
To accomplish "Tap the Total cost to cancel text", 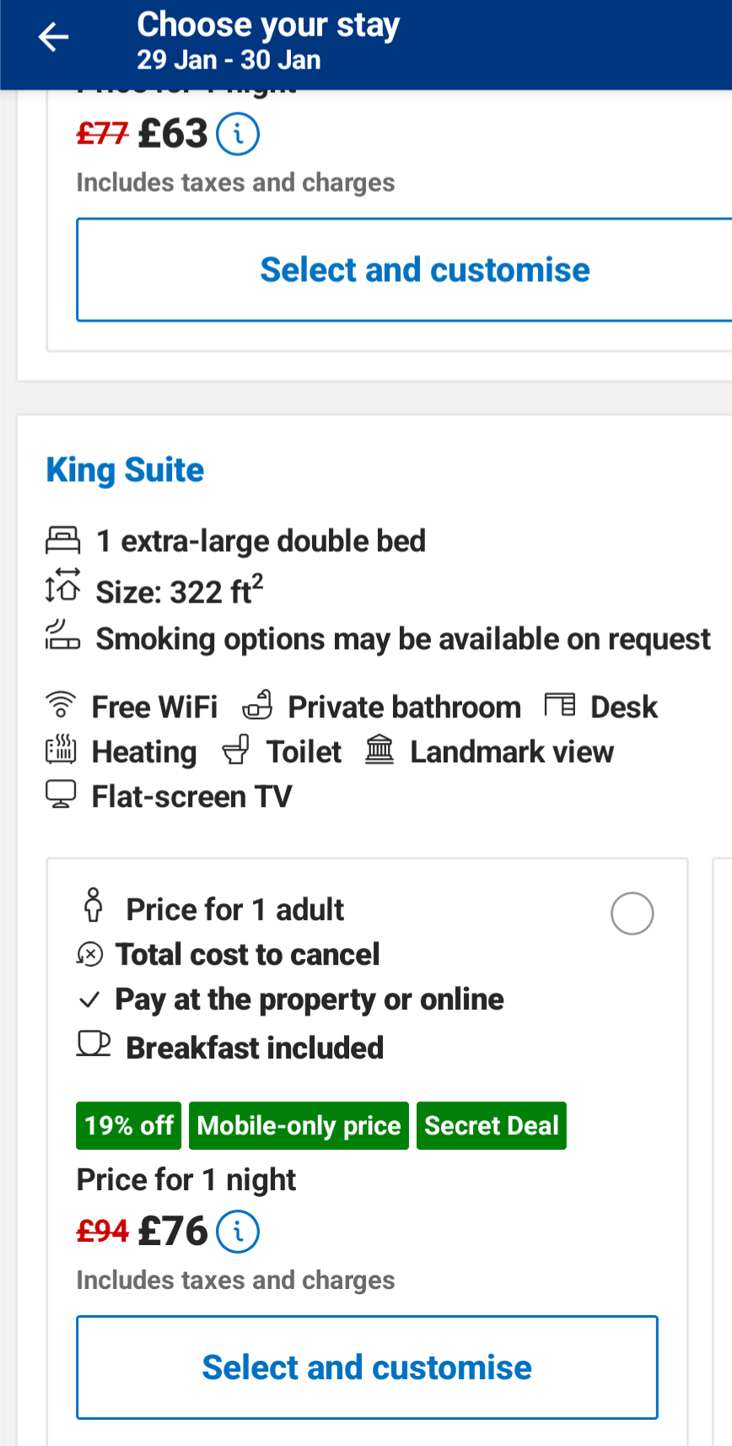I will point(247,955).
